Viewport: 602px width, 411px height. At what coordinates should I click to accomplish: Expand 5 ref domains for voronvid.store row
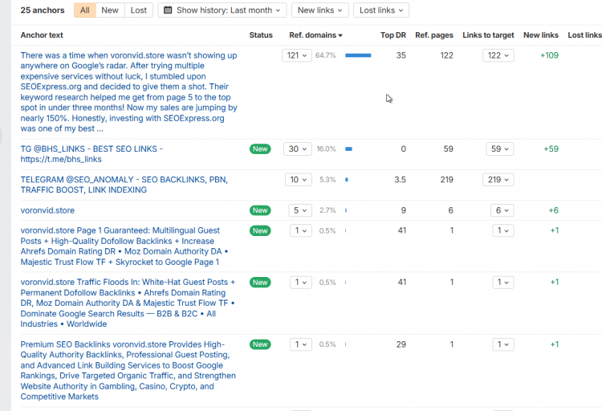300,210
